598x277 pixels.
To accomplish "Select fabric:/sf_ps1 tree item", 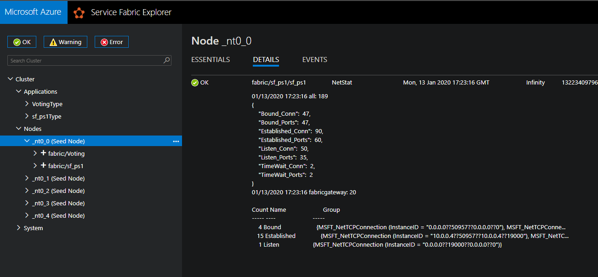I will coord(66,166).
